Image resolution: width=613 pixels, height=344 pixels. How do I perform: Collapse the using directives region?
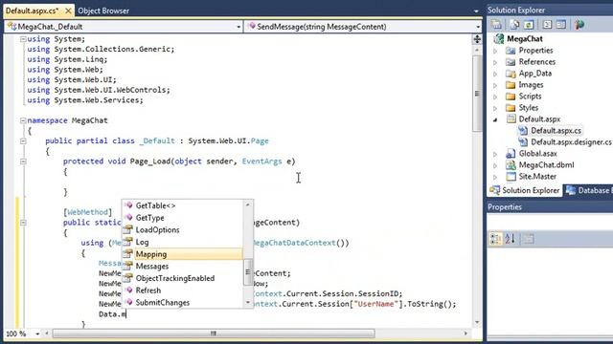point(23,39)
